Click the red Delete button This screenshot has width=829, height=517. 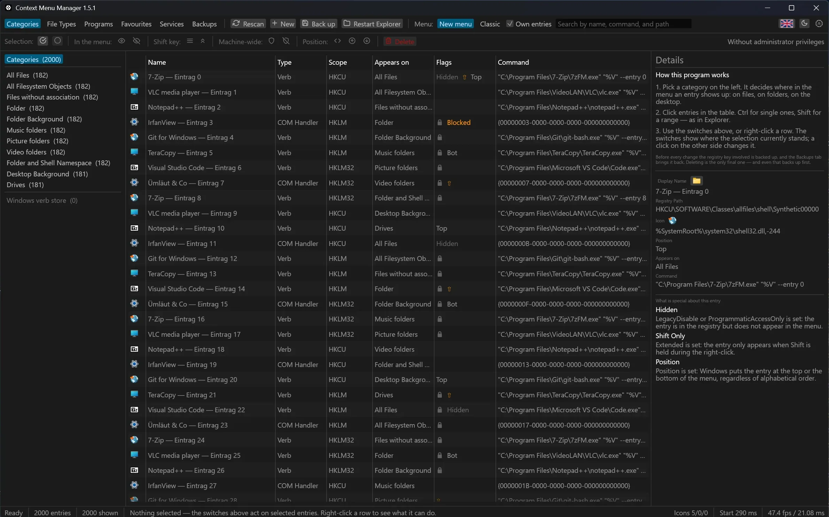[x=400, y=41]
